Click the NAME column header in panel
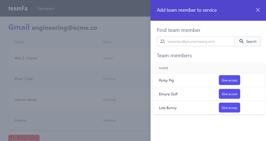Viewport: 266px width, 141px height. (x=164, y=68)
